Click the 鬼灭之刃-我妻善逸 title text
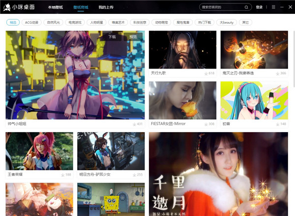 coord(238,73)
